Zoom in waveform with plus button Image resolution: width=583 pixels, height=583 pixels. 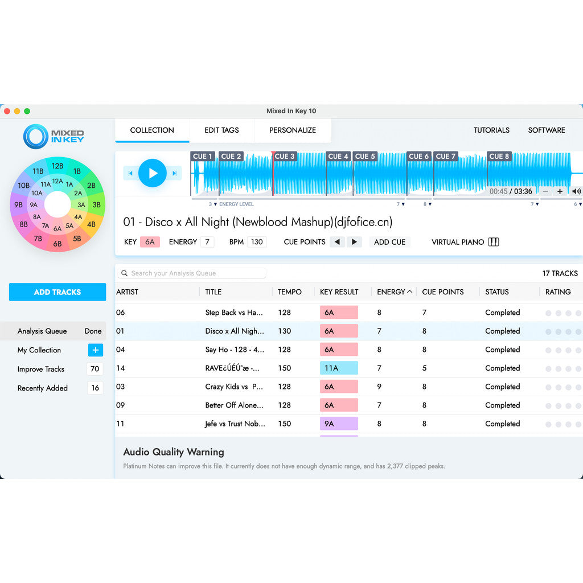click(560, 191)
